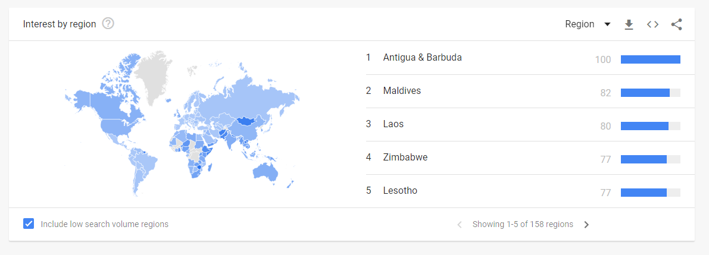Select Greenland on the world map

coord(155,76)
